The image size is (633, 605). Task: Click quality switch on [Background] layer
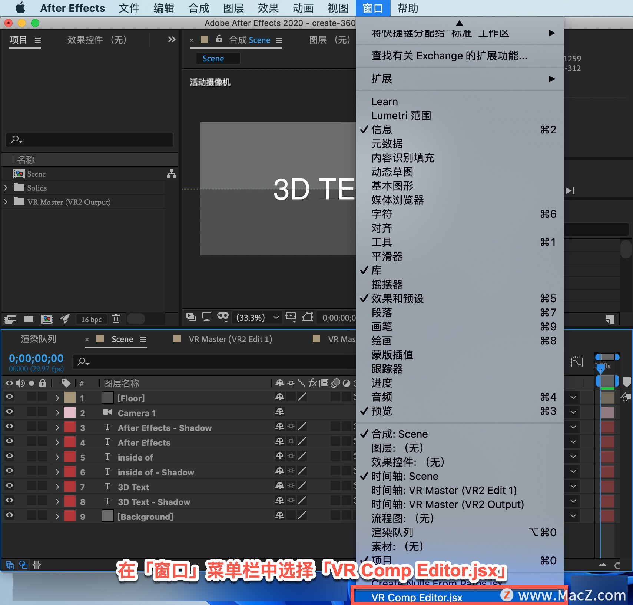302,515
